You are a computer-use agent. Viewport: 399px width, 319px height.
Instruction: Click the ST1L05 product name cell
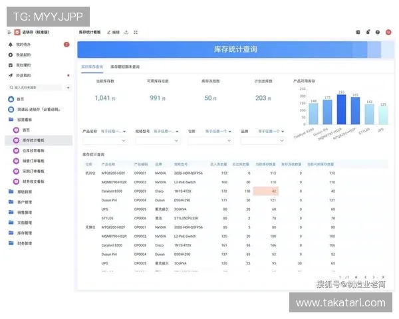point(107,218)
